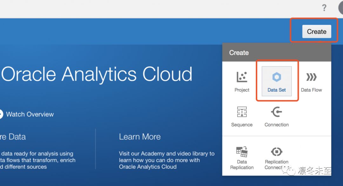Click the help question mark icon
Viewport: 343px width, 186px height.
pos(324,8)
